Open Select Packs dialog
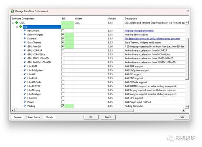Image resolution: width=202 pixels, height=147 pixels. [x=34, y=117]
